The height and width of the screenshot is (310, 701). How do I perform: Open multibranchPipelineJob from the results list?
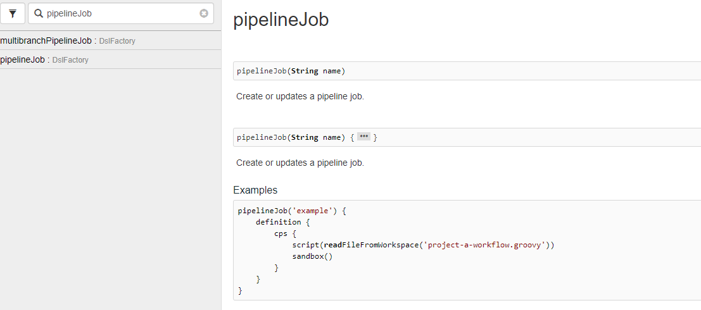tap(46, 40)
